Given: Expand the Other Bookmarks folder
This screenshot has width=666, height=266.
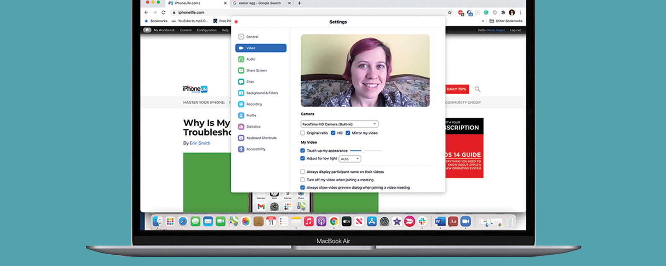Looking at the screenshot, I should click(x=506, y=21).
